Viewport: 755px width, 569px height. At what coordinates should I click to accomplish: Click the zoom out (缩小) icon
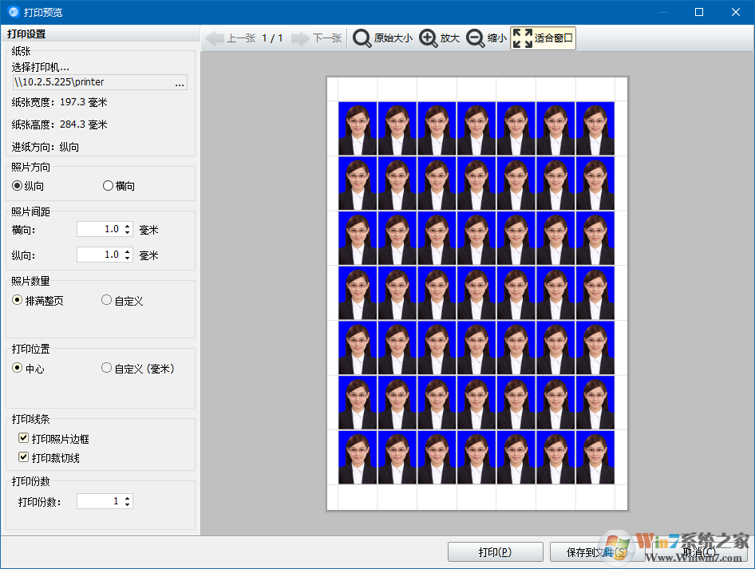pyautogui.click(x=475, y=38)
